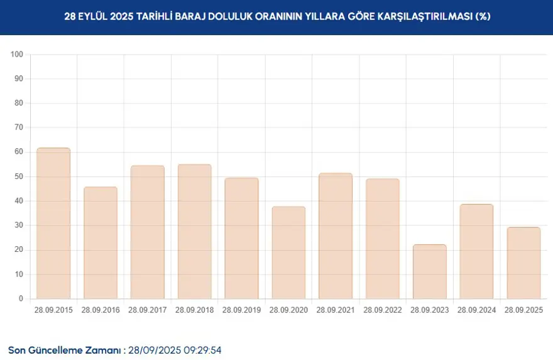Click the y-axis value 0
Screen dimensions: 553x360
tap(21, 299)
